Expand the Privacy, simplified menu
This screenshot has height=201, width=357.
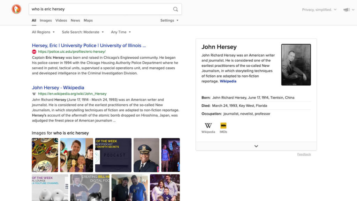(x=319, y=10)
